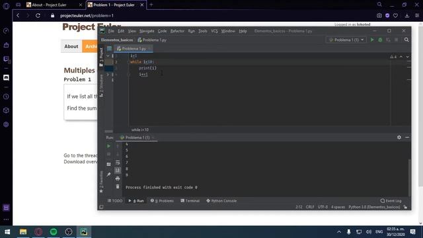The image size is (423, 238).
Task: Open new browser tab with plus
Action: 151,5
